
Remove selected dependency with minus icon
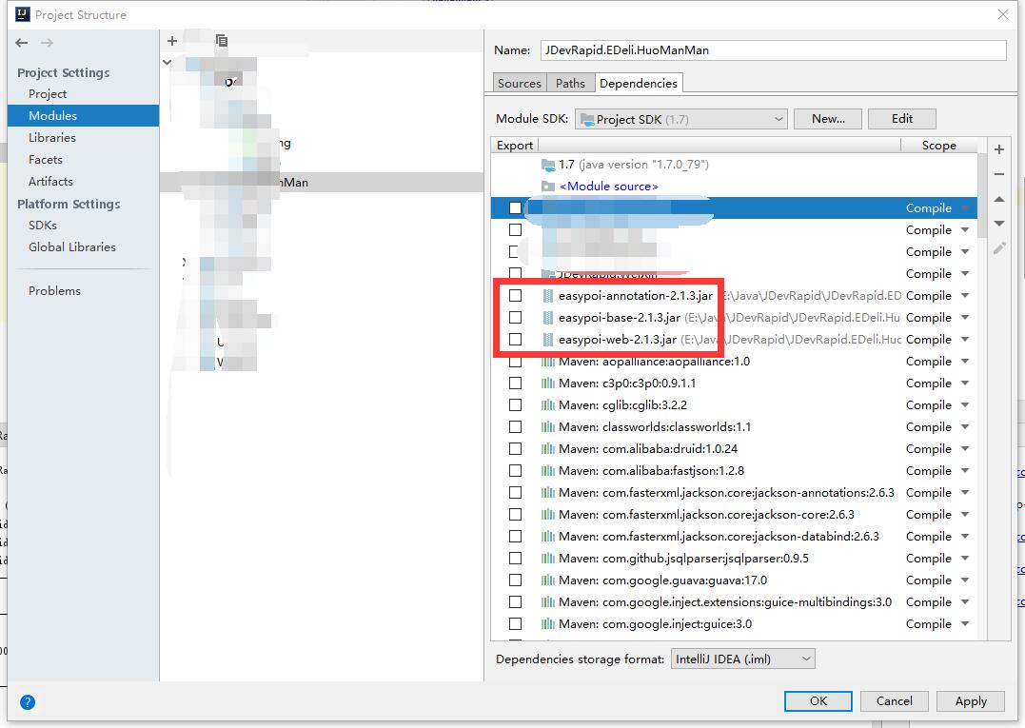click(x=999, y=174)
